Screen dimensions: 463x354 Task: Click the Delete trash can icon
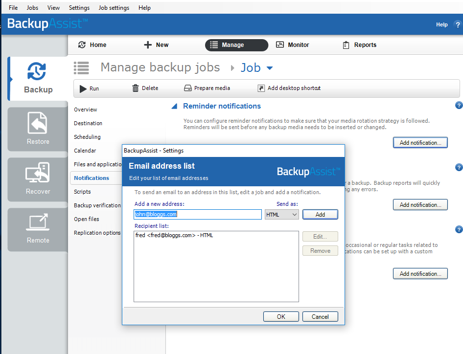tap(135, 88)
